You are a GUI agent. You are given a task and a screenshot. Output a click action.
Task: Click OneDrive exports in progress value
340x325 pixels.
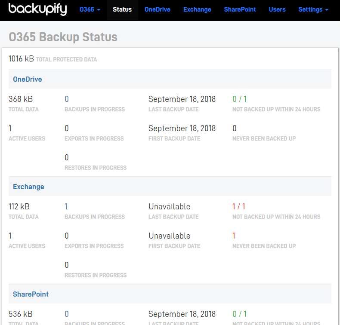tap(67, 129)
